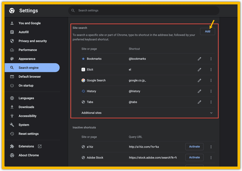Edit the Tabs shortcut pencil icon
Screen dimensions: 242x171
(199, 102)
